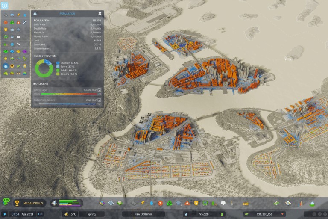Select the green residential zone info view
Image resolution: width=328 pixels, height=219 pixels.
click(x=6, y=51)
